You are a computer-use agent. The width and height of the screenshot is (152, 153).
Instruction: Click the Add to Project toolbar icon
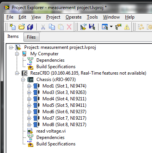(83, 27)
